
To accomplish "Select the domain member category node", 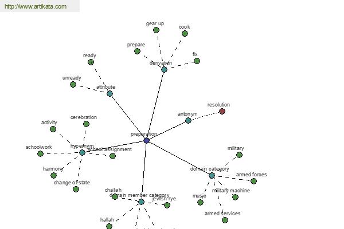I will [141, 202].
